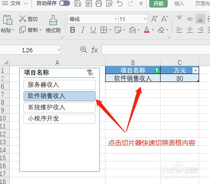Select the 开始 ribbon tab
Screen dimensions: 210x184
[158, 3]
